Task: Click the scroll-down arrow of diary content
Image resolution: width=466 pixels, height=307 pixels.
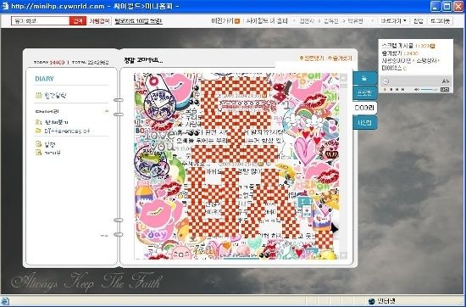Action: [x=343, y=255]
